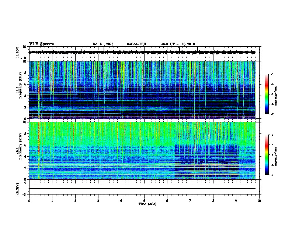Click time axis tick label "2"
This screenshot has height=225, width=292.
pyautogui.click(x=75, y=201)
